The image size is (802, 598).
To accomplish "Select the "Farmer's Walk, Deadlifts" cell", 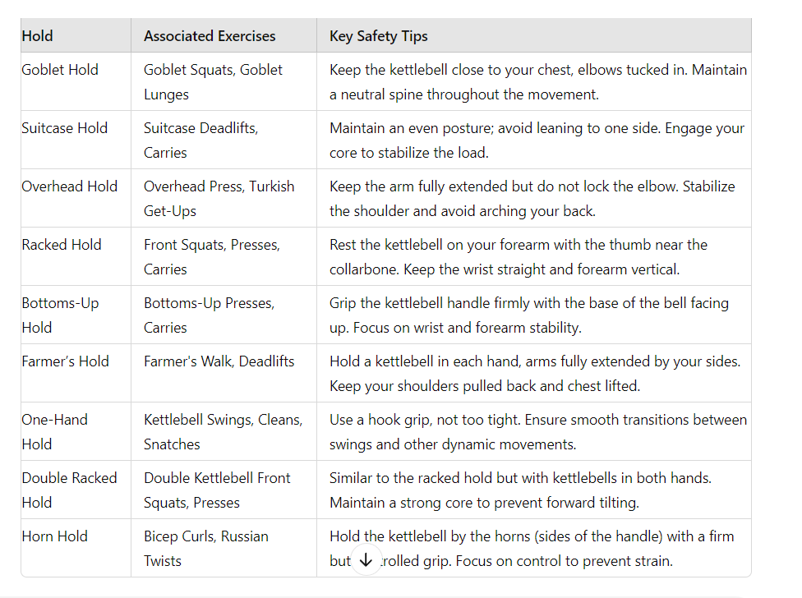I will [x=219, y=361].
